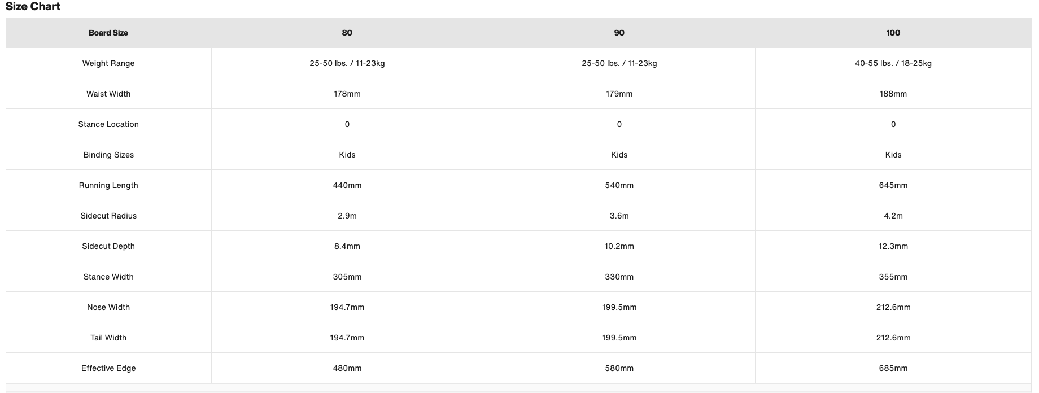The width and height of the screenshot is (1039, 393).
Task: Click the 40-55 lbs. / 18-25kg weight cell
Action: tap(893, 63)
